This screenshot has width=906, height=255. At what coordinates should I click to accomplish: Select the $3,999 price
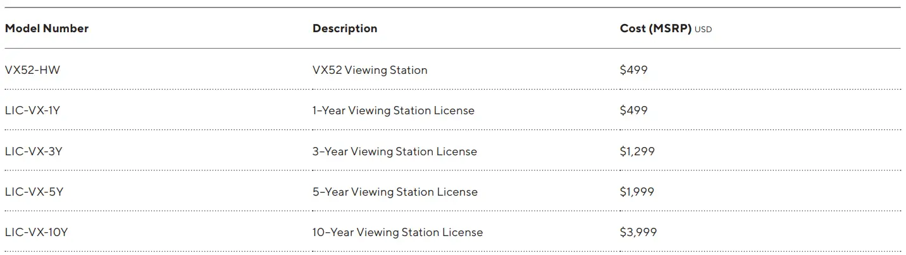tap(638, 232)
